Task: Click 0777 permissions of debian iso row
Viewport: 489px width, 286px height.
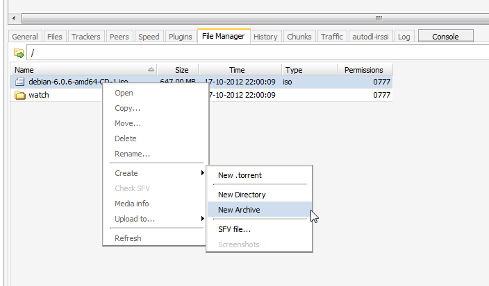Action: 382,82
